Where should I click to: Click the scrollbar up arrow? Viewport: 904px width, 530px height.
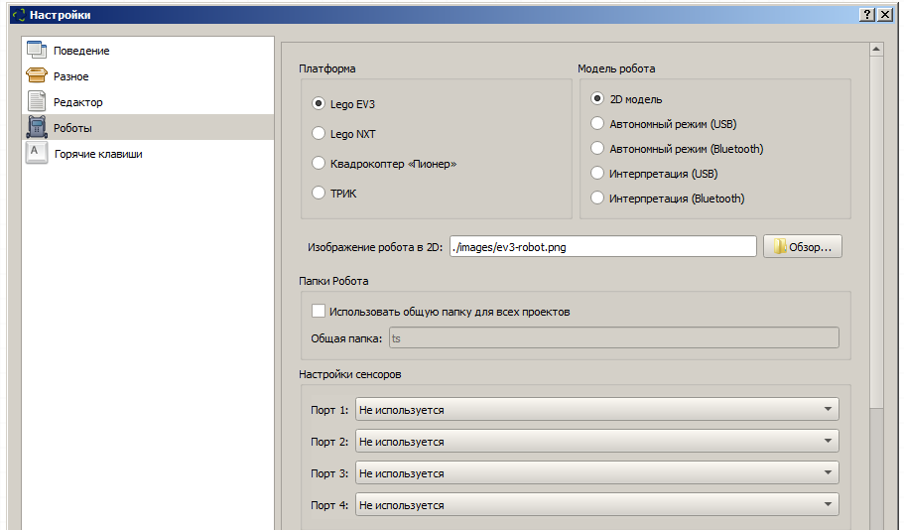(x=876, y=50)
